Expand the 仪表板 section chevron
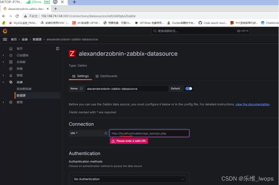This screenshot has width=279, height=185. (x=3, y=62)
